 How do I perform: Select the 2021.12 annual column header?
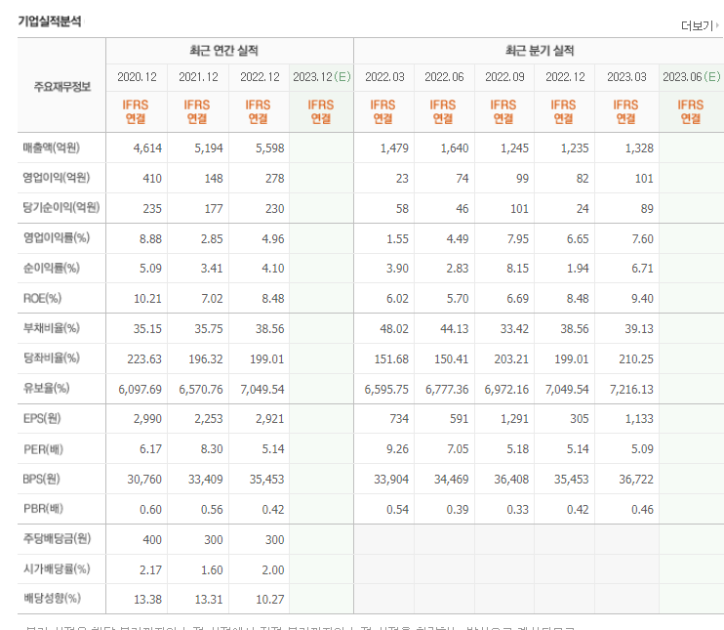click(198, 77)
